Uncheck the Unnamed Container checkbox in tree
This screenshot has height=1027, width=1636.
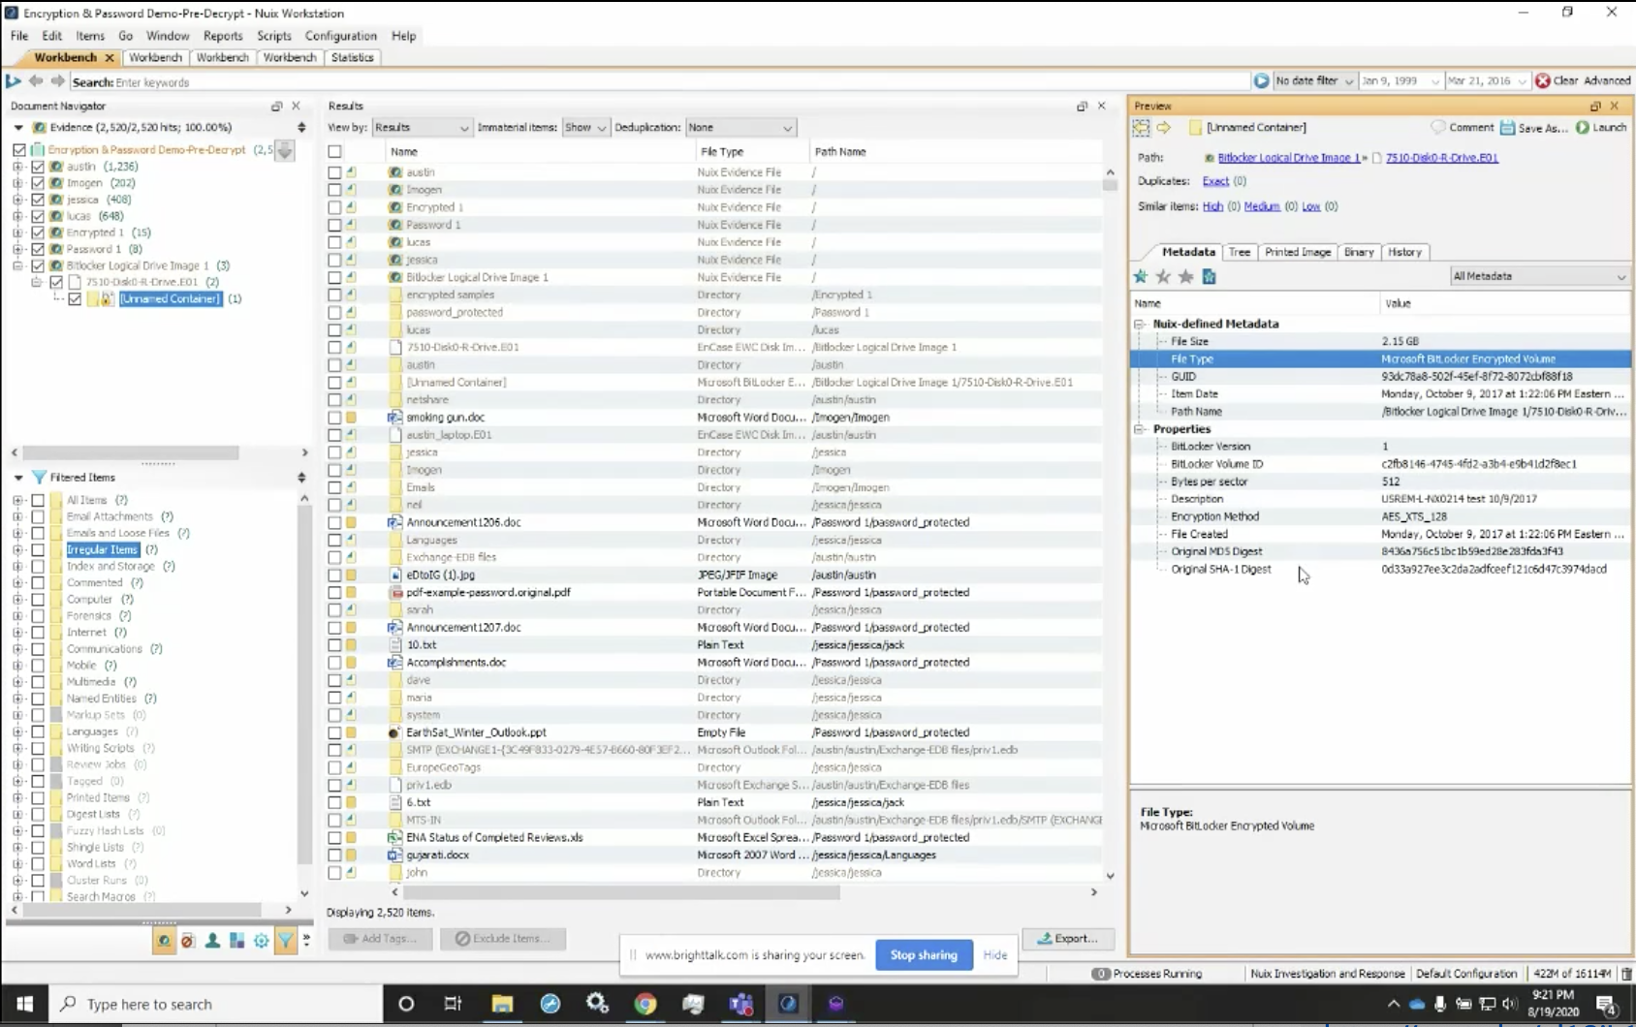(x=75, y=298)
